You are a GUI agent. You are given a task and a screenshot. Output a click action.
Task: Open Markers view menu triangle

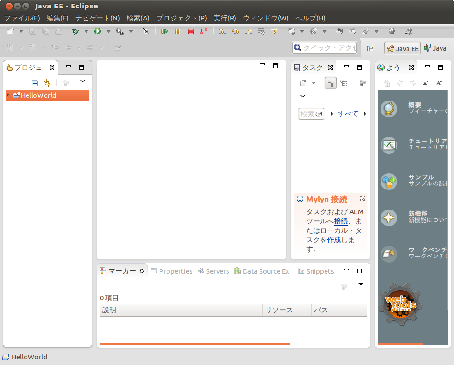click(361, 284)
